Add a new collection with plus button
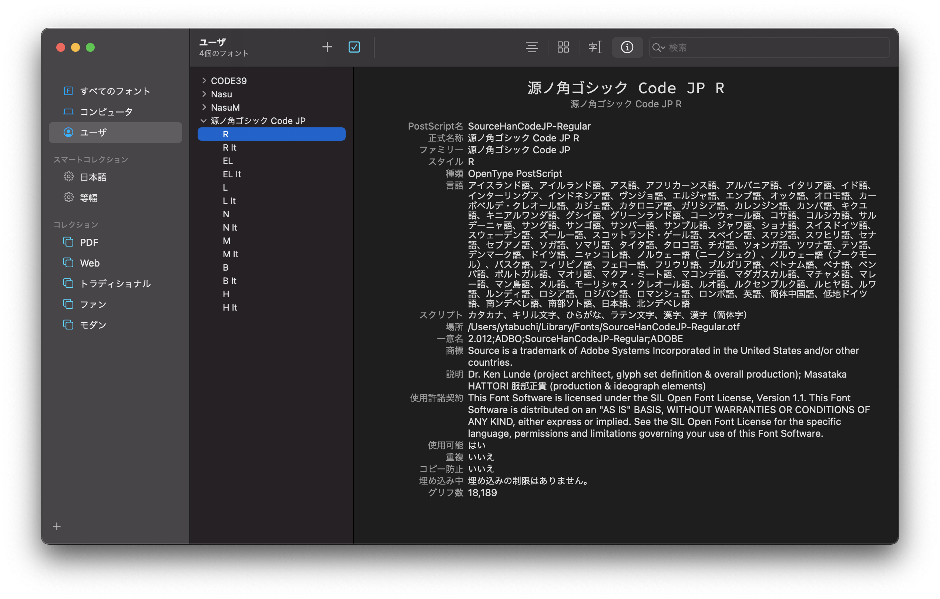 (57, 526)
